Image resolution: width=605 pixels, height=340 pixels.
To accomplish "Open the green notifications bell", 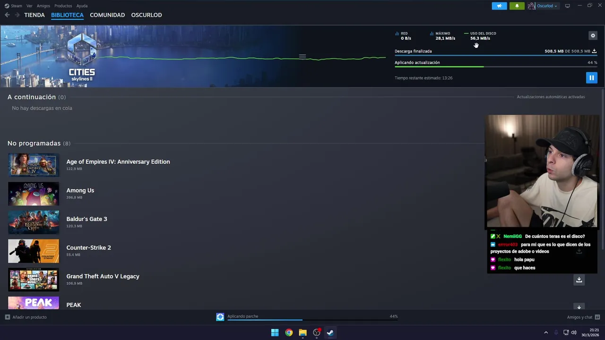I will (x=517, y=6).
